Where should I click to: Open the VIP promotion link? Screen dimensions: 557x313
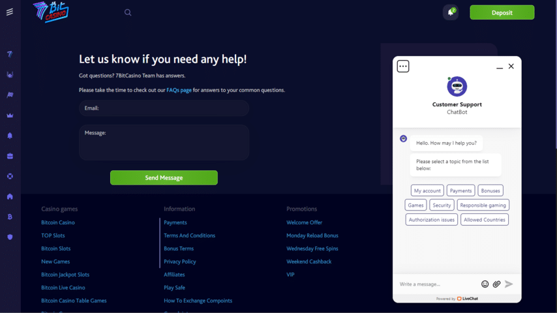click(x=291, y=275)
